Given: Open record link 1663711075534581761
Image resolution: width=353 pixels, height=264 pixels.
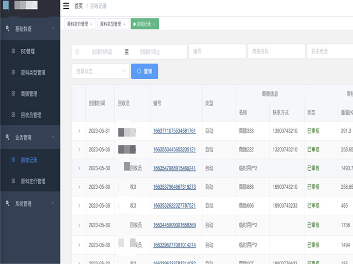Looking at the screenshot, I should (174, 131).
